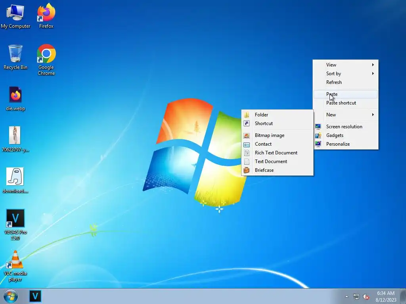Select the VEGAS Pro 15.0 desktop shortcut

tap(15, 224)
